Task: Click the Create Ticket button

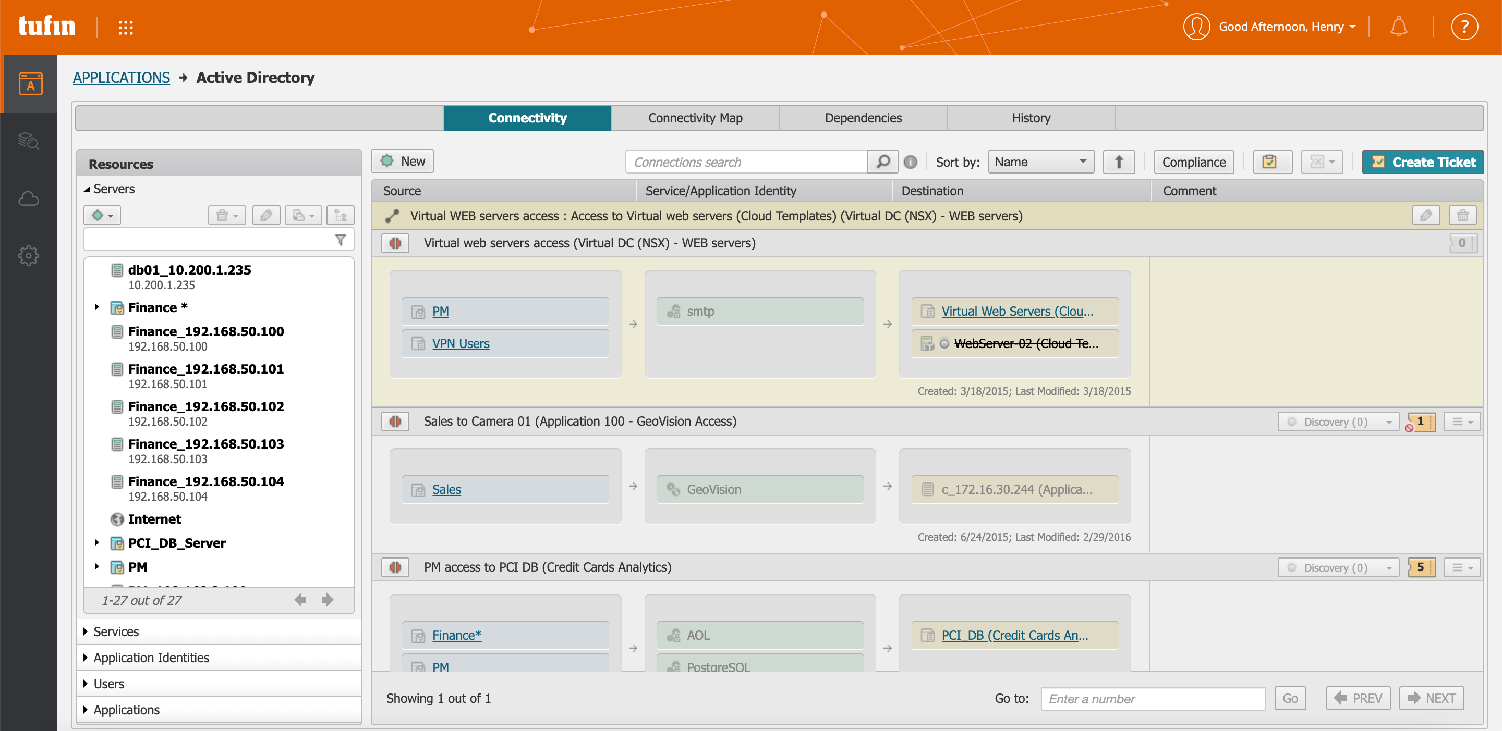Action: click(1422, 162)
